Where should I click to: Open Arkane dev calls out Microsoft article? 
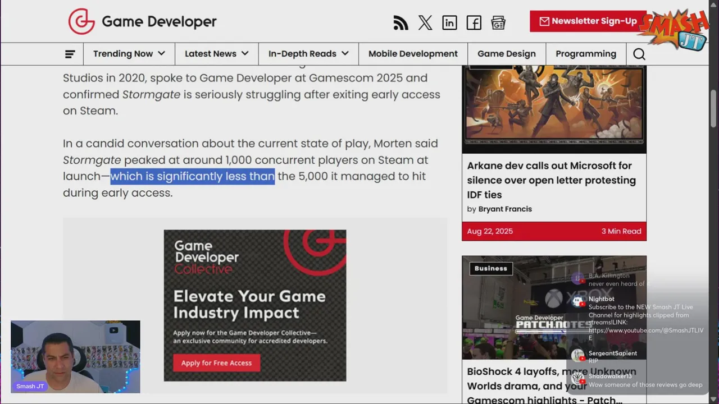552,180
